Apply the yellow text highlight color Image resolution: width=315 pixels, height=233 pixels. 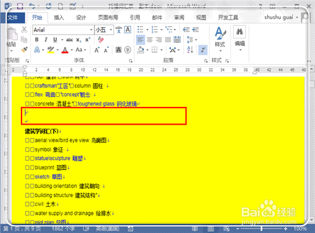tap(51, 50)
